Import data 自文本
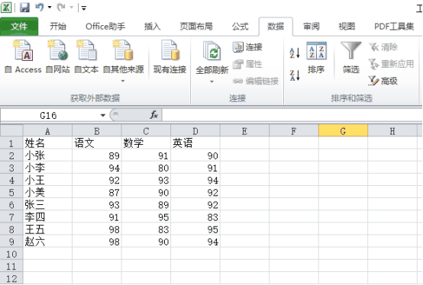Viewport: 423px width, 285px height. (86, 57)
